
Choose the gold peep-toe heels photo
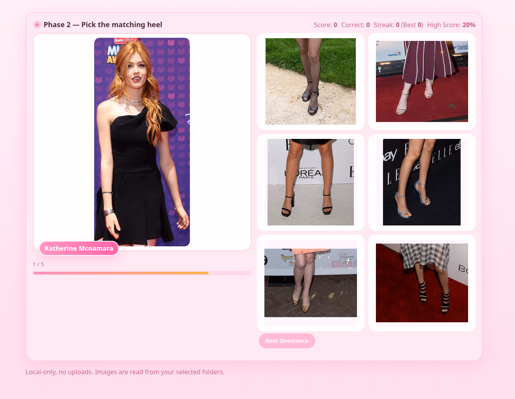(310, 283)
